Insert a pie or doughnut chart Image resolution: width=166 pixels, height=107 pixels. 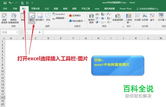[x=98, y=22]
